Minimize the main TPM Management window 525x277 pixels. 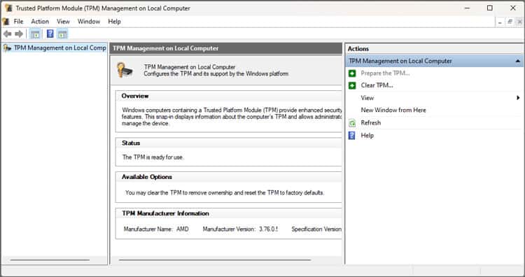(468, 8)
